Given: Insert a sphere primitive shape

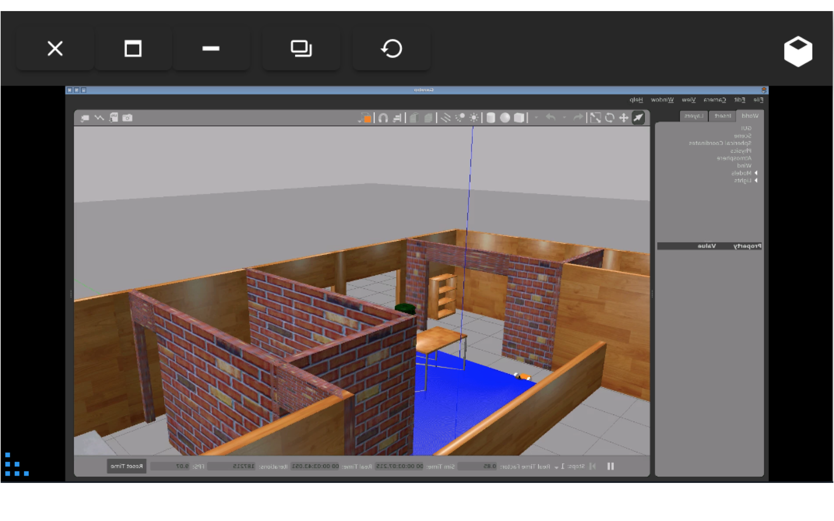Looking at the screenshot, I should click(x=505, y=118).
